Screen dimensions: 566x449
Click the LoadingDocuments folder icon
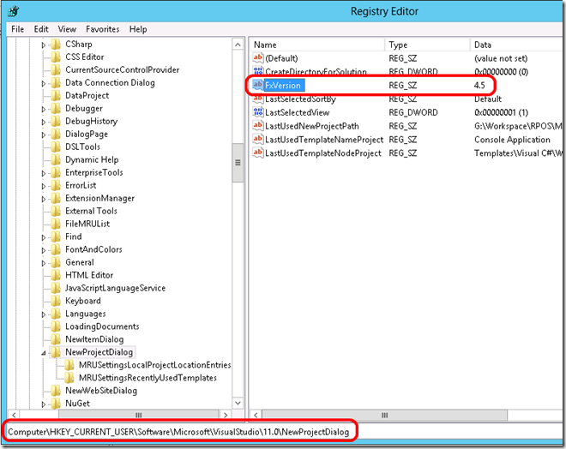pos(56,326)
